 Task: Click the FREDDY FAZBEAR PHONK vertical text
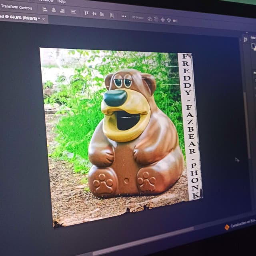190,126
